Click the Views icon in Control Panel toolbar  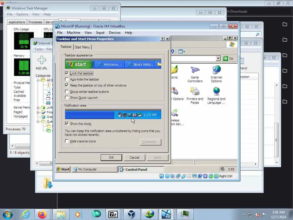pyautogui.click(x=181, y=52)
